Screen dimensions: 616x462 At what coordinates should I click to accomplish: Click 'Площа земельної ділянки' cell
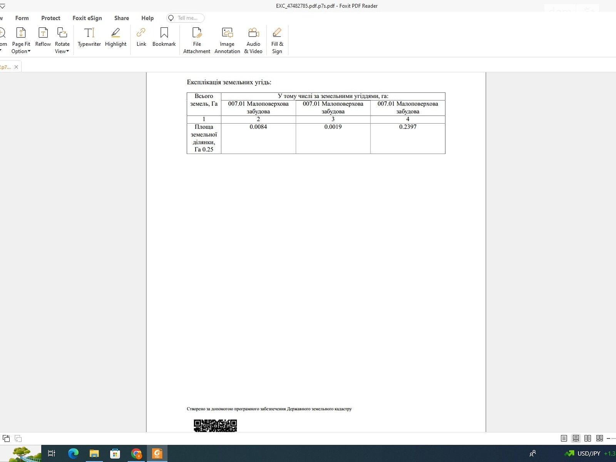pyautogui.click(x=204, y=138)
